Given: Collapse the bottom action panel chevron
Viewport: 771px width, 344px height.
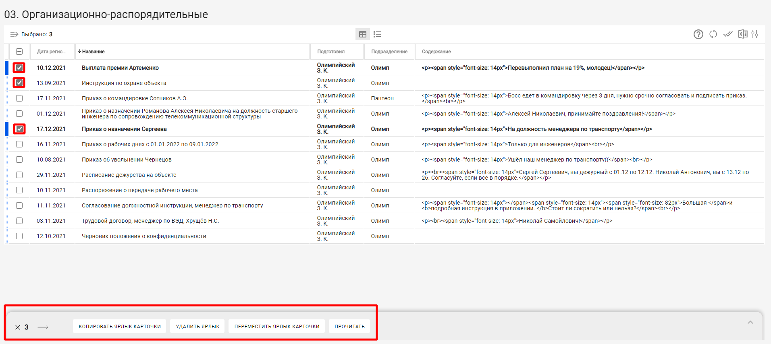Looking at the screenshot, I should coord(750,322).
